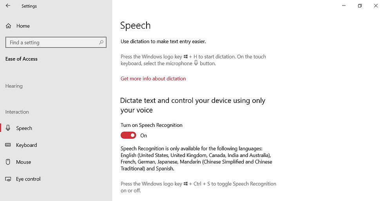The image size is (384, 201).
Task: Turn off the Speech Recognition toggle
Action: point(129,135)
